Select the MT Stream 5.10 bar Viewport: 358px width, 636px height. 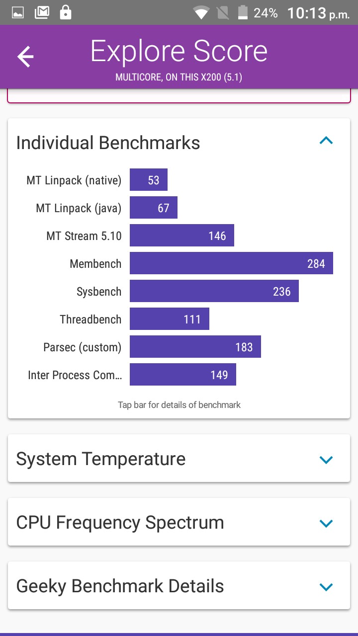pyautogui.click(x=181, y=236)
